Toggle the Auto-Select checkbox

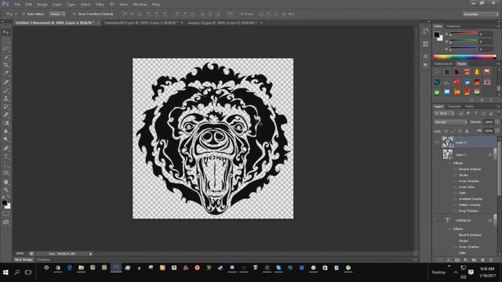coord(24,14)
